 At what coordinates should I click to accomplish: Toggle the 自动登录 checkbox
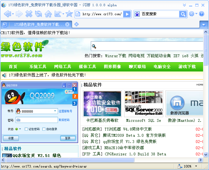click(x=44, y=129)
